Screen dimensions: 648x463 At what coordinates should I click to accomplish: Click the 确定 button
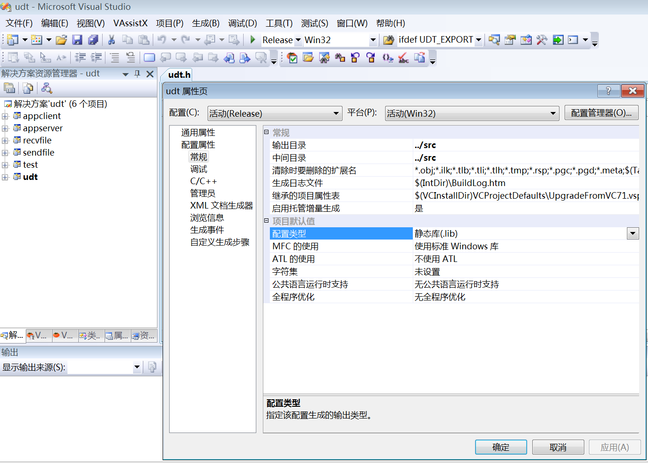click(x=501, y=447)
